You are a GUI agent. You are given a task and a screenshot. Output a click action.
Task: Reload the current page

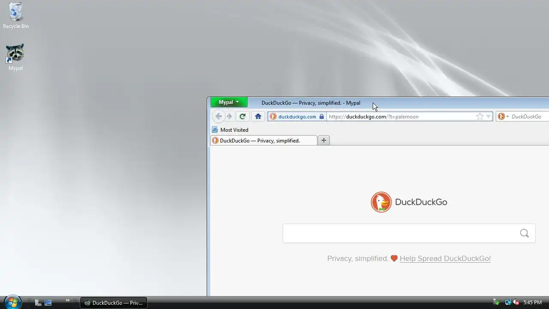[242, 116]
